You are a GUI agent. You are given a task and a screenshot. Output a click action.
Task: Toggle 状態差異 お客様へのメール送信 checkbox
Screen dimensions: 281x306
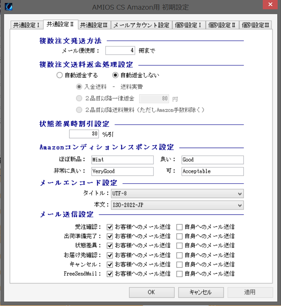point(110,246)
